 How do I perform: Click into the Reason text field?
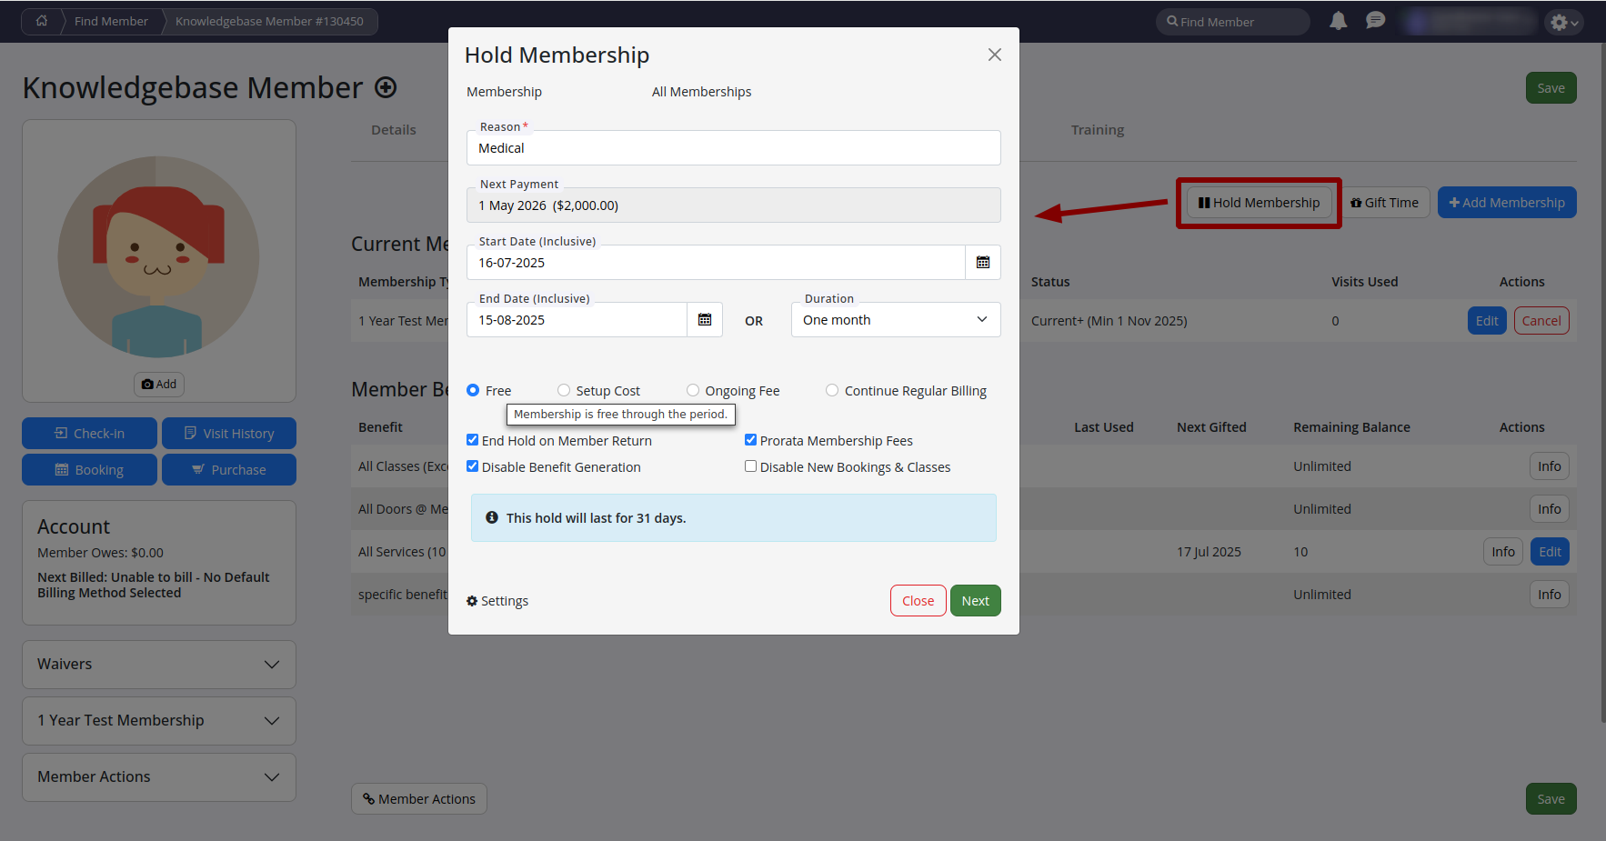(x=733, y=148)
